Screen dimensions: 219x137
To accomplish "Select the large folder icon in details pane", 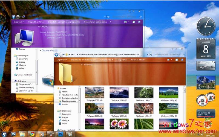I will (x=65, y=74).
